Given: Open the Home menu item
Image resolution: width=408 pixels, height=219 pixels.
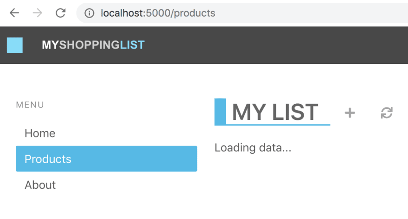Looking at the screenshot, I should 40,133.
